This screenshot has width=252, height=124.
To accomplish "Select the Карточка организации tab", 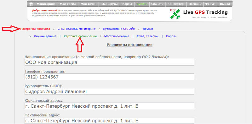I will pyautogui.click(x=80, y=36).
